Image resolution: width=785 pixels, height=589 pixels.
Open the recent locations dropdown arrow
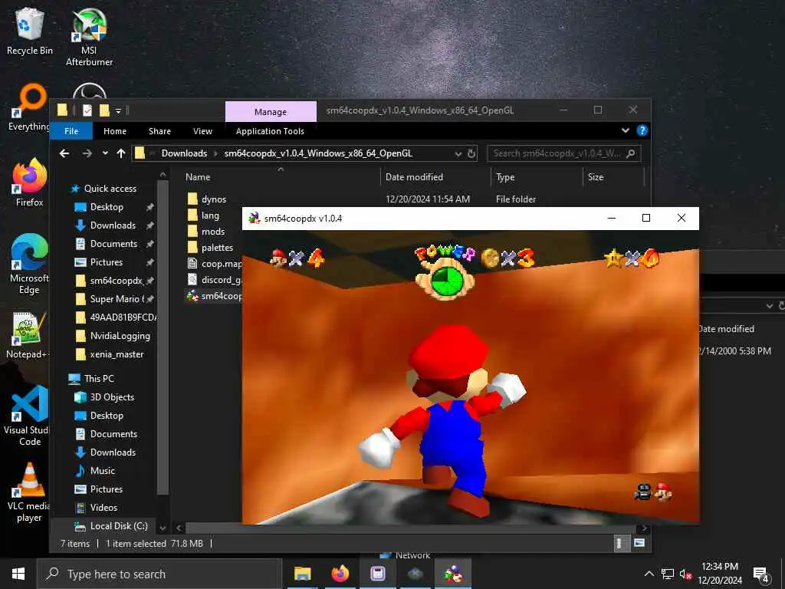pyautogui.click(x=105, y=153)
